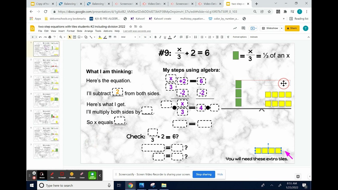Click the Line spacing icon
Viewport: 338px width, 190px height.
pos(195,37)
